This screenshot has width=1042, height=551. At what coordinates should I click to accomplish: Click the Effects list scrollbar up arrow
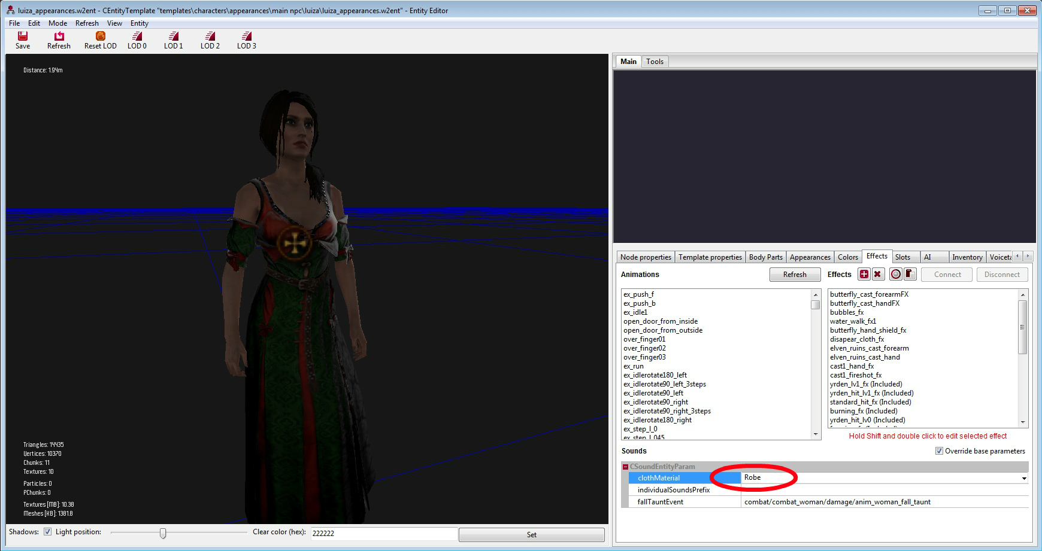point(1023,294)
